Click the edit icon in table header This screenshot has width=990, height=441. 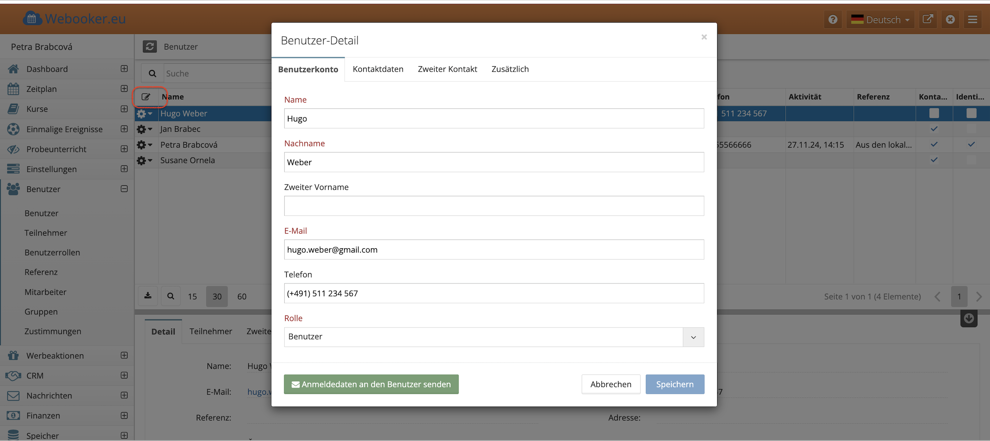click(x=146, y=97)
